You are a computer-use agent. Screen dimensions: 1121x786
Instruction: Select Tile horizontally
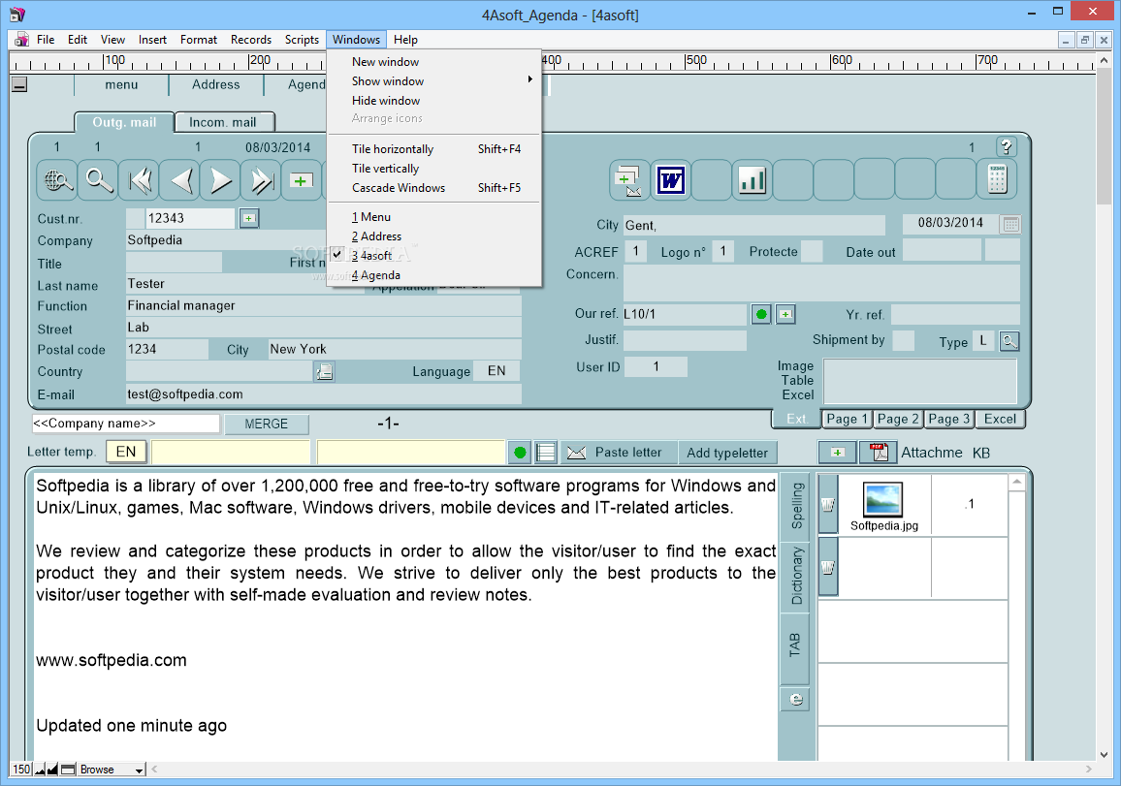tap(434, 148)
